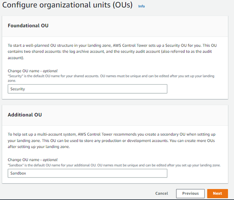Click the Additional OU description paragraph
Image resolution: width=234 pixels, height=200 pixels.
coord(112,141)
